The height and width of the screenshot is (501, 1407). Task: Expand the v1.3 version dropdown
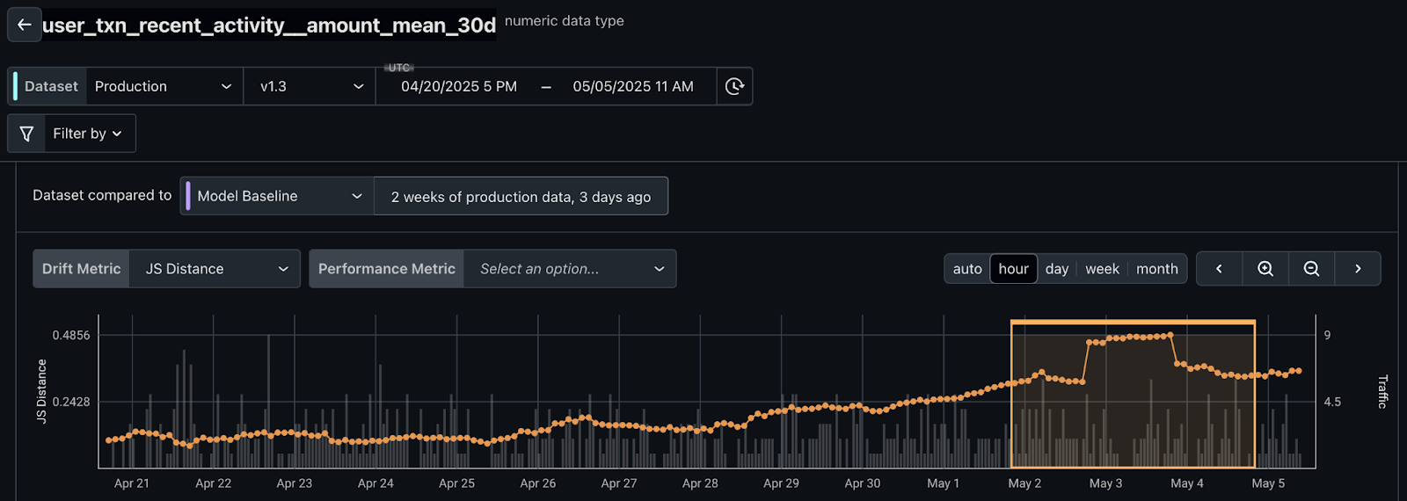coord(310,86)
